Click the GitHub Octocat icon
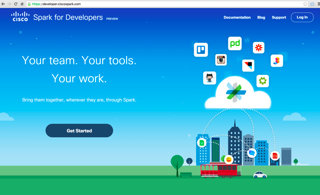 coord(210,78)
